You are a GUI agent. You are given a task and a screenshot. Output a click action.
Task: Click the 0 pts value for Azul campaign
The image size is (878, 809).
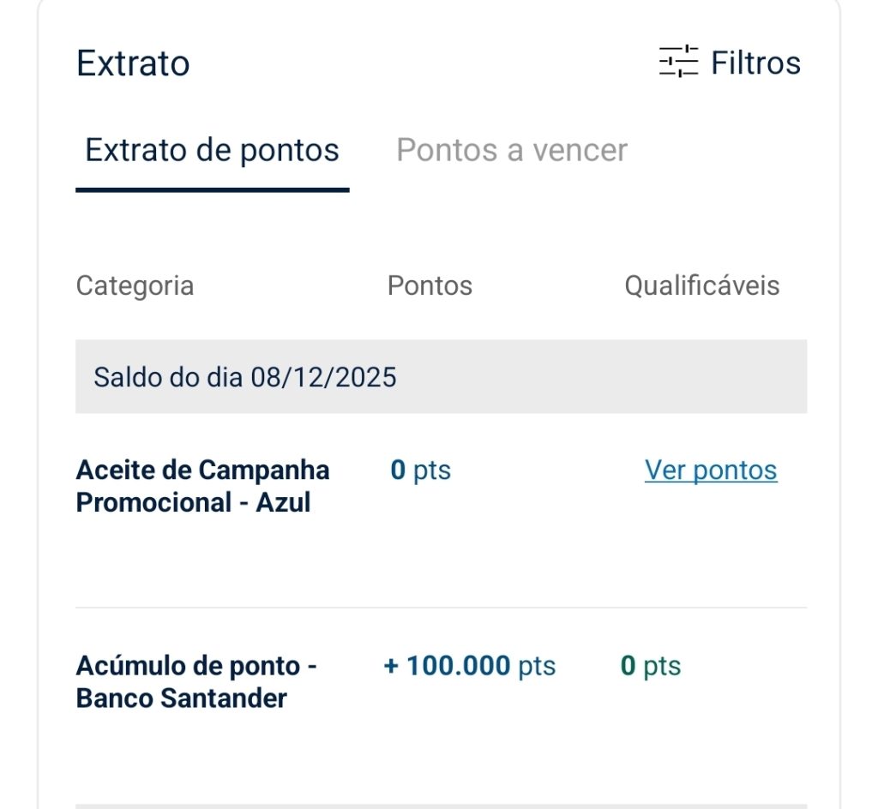(420, 470)
